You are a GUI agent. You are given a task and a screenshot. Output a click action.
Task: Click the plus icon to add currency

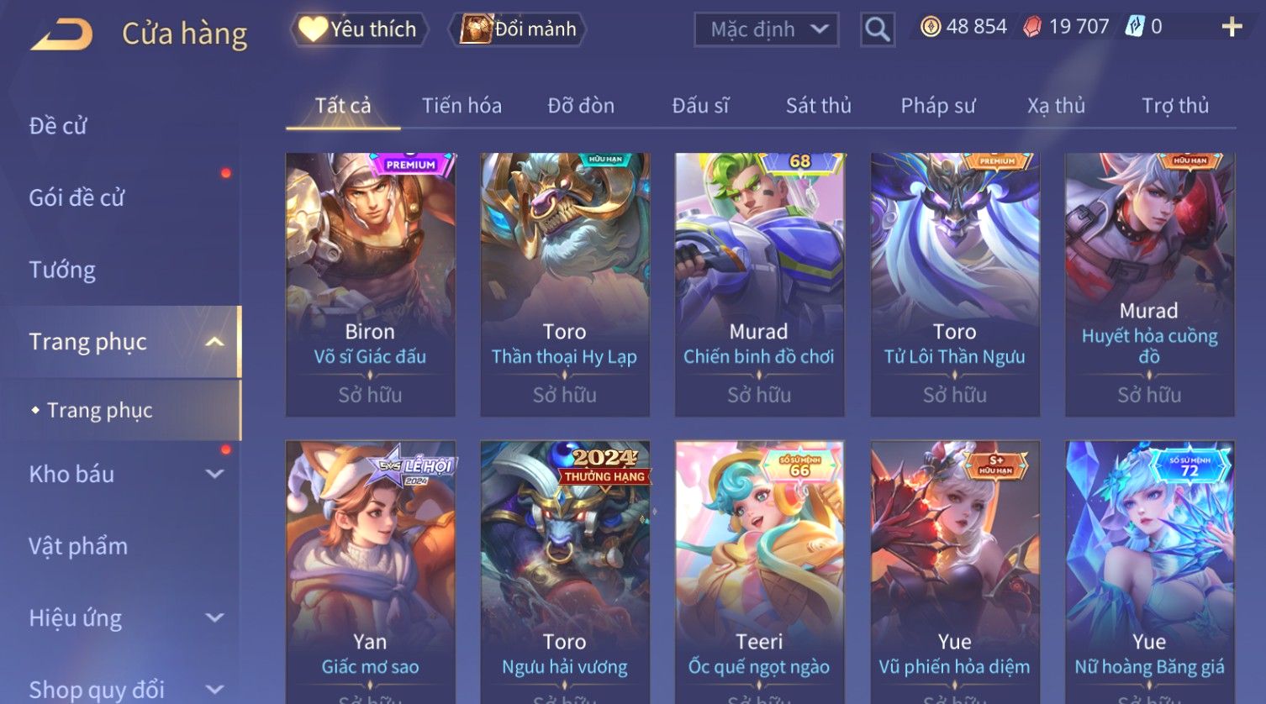click(1232, 28)
